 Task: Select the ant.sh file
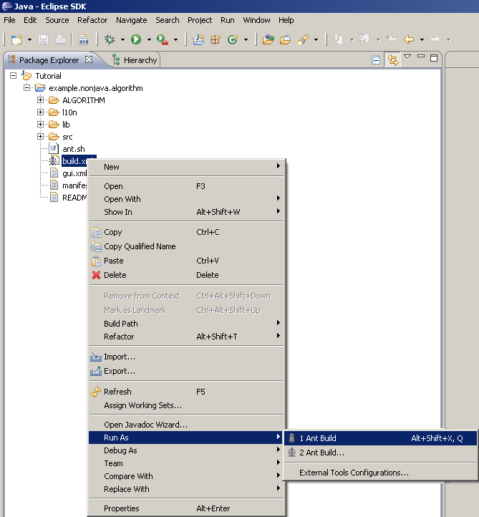pos(74,149)
